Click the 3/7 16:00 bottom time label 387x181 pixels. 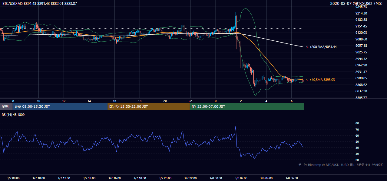(114, 178)
